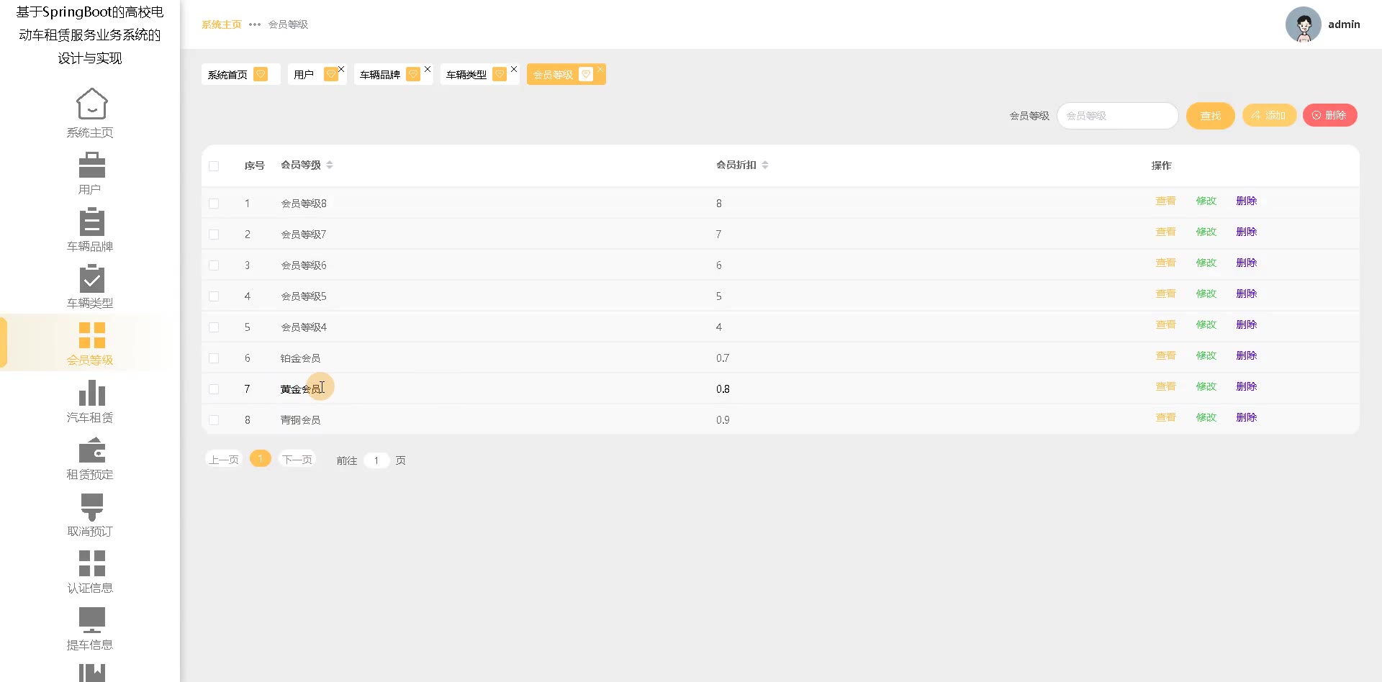This screenshot has width=1382, height=682.
Task: Close the 用户 tab
Action: [x=341, y=69]
